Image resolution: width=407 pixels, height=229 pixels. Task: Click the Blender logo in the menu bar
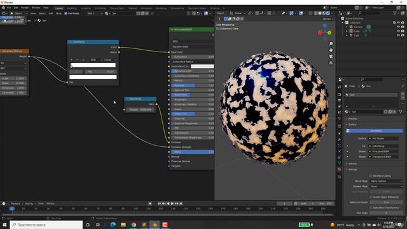(x=3, y=8)
